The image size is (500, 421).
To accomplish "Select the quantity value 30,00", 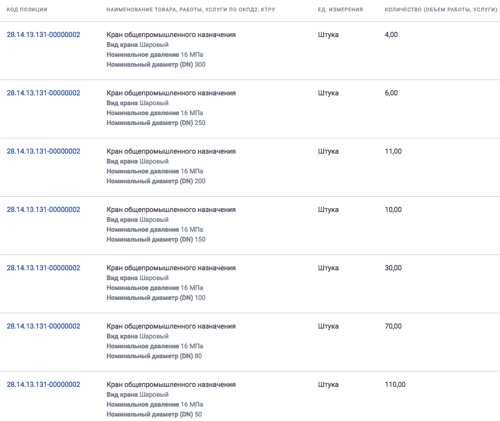I will tap(393, 268).
